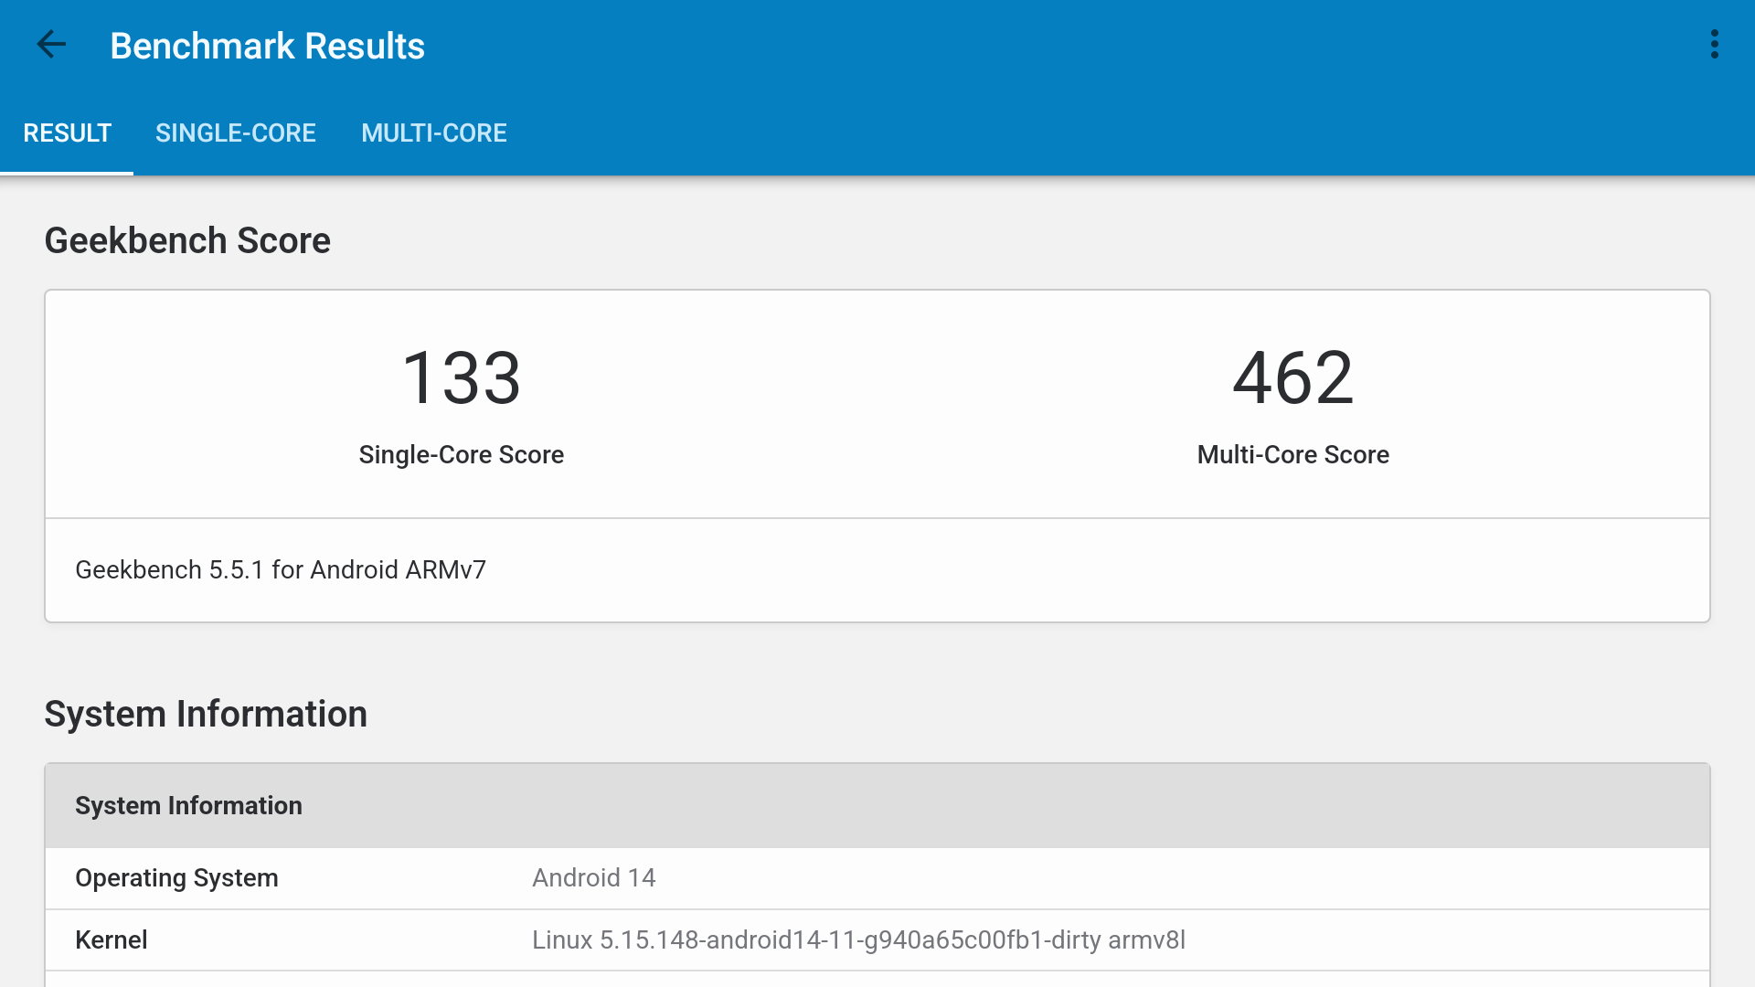The height and width of the screenshot is (987, 1755).
Task: Tap the Operating System row label
Action: click(176, 878)
